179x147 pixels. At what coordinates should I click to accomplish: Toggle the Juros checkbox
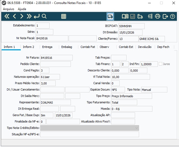[x=160, y=64]
